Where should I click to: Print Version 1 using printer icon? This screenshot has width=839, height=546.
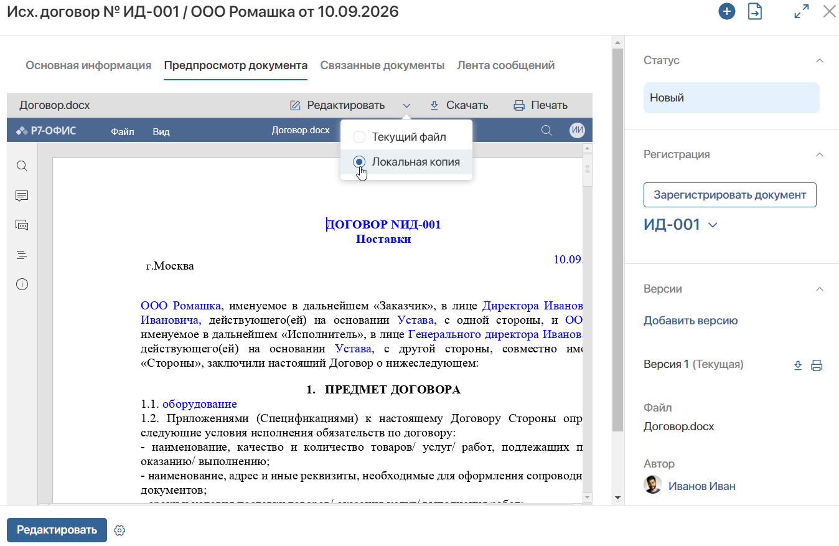click(x=817, y=365)
